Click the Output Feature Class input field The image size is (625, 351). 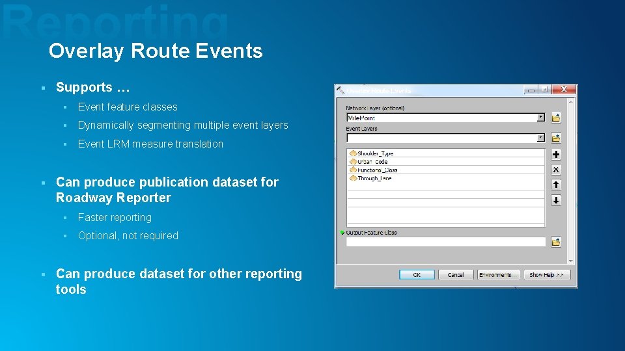[445, 242]
